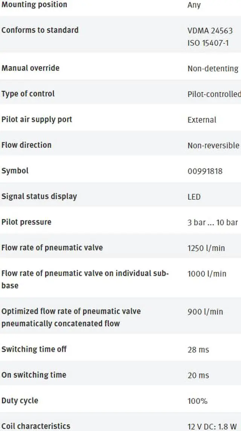Click the Conforms to standard label
This screenshot has width=241, height=431.
(x=40, y=30)
